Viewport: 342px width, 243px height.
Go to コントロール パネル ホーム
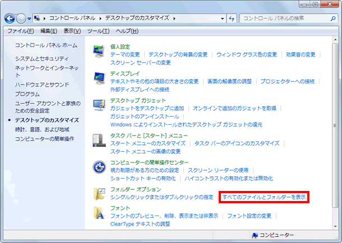[x=46, y=45]
